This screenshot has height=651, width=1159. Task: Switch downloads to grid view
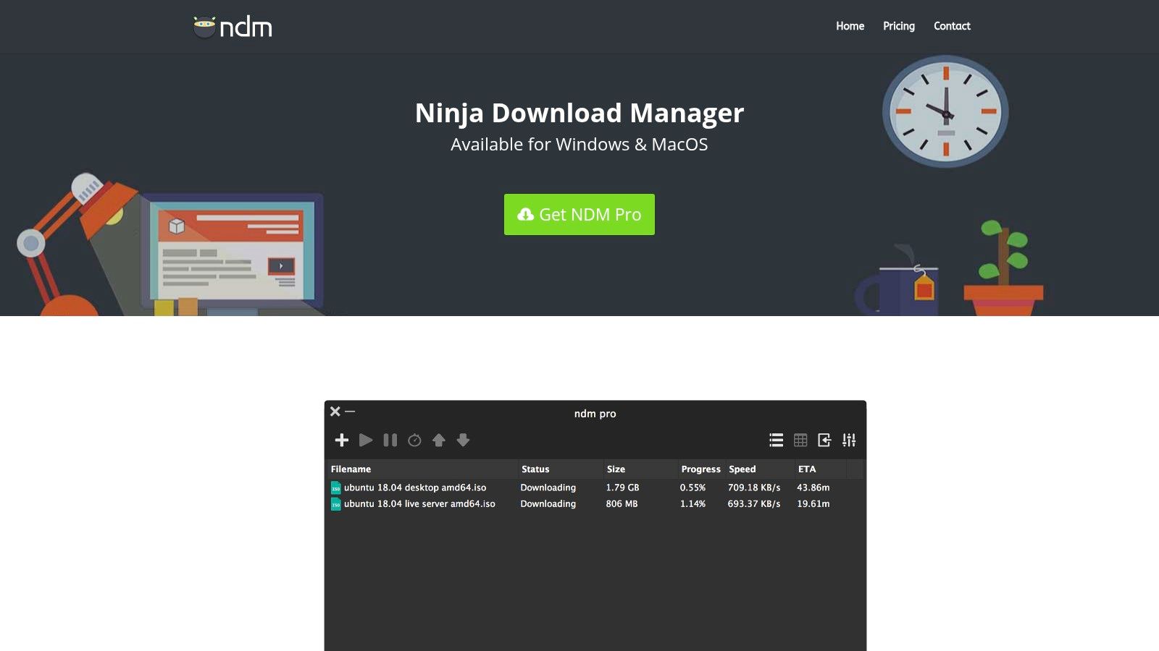click(800, 440)
